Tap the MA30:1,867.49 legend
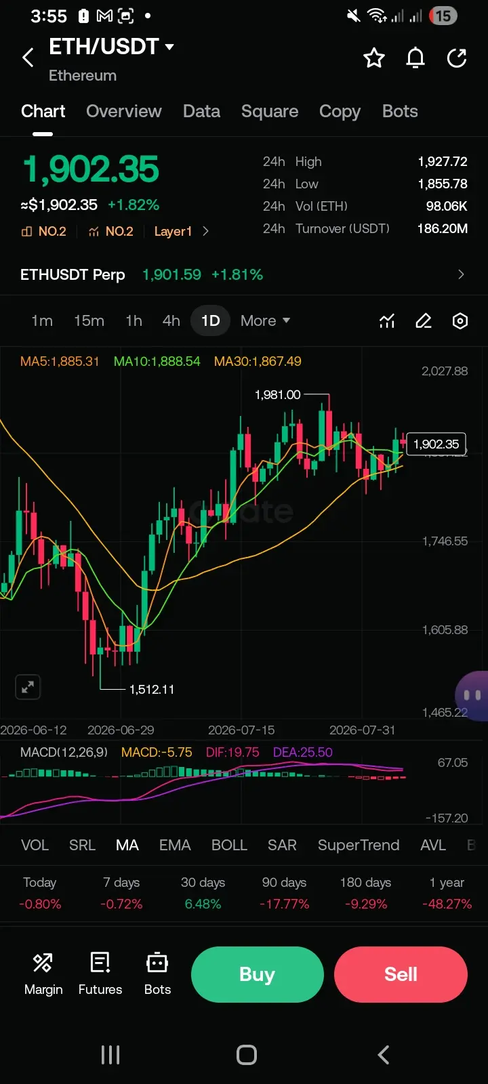The width and height of the screenshot is (488, 1084). pyautogui.click(x=258, y=362)
